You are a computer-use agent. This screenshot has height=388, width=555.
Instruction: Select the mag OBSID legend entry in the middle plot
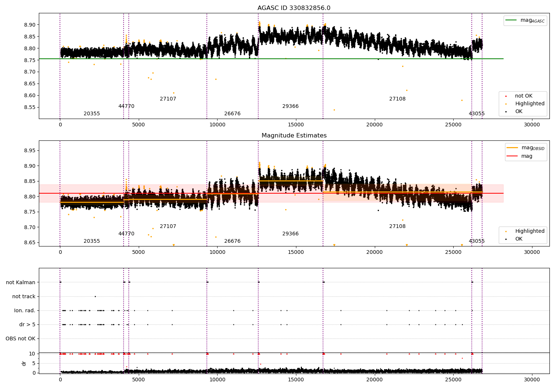tap(525, 148)
